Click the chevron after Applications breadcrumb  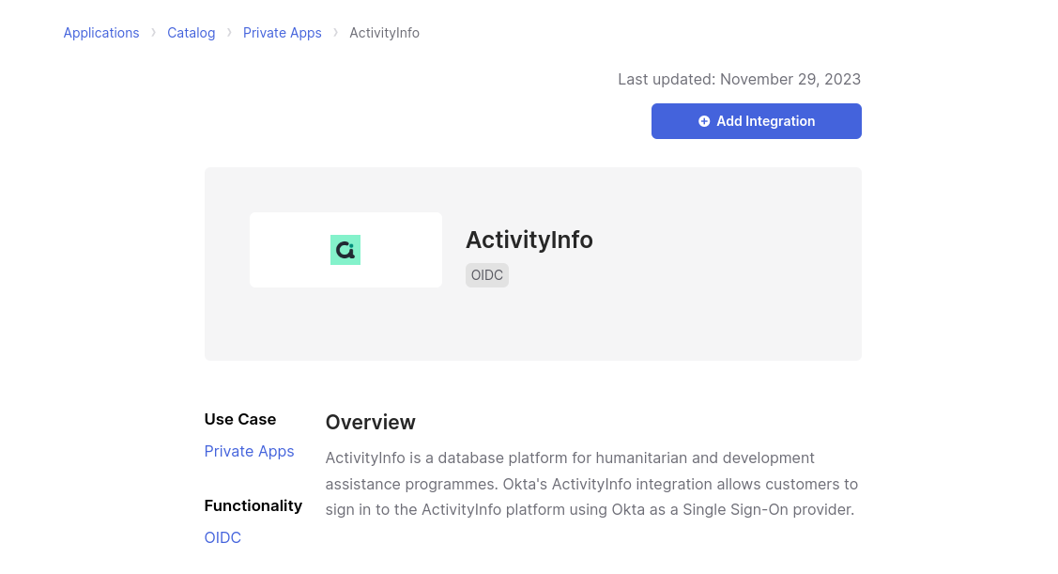(153, 33)
